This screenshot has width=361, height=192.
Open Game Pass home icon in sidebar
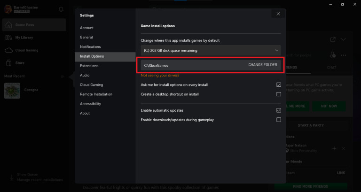coord(8,25)
